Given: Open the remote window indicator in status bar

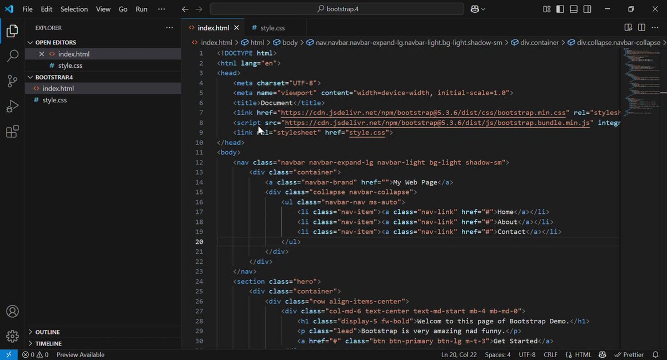Looking at the screenshot, I should click(8, 354).
